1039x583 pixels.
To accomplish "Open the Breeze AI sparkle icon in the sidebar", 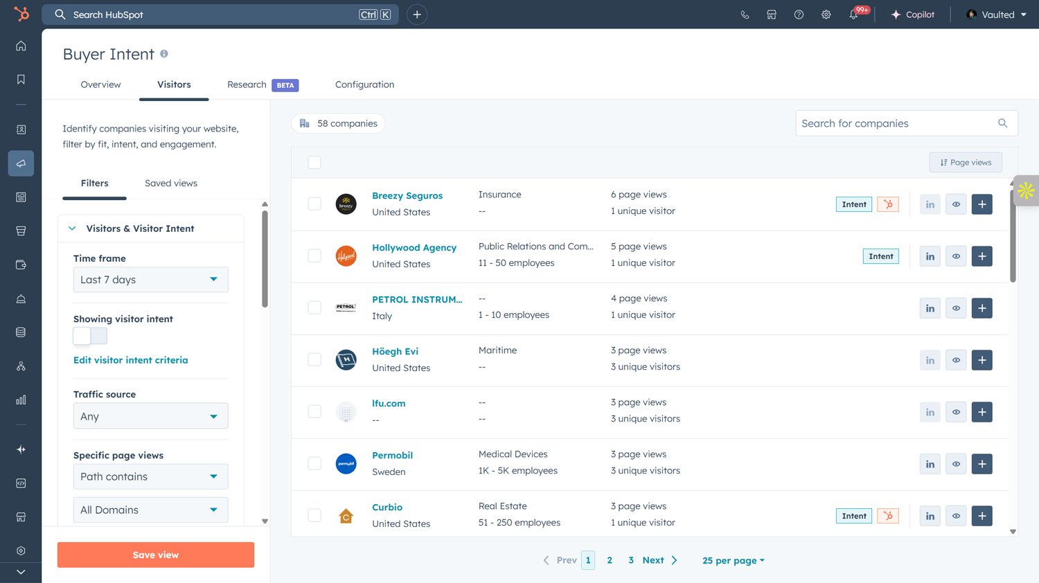I will tap(21, 449).
